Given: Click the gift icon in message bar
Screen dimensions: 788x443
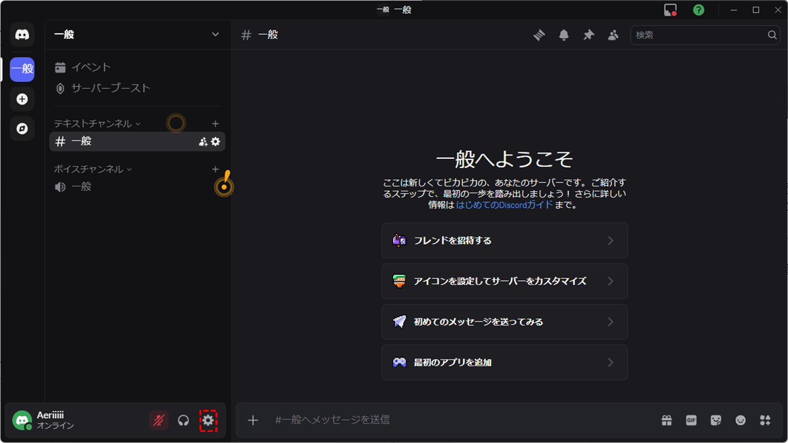Looking at the screenshot, I should click(x=667, y=421).
